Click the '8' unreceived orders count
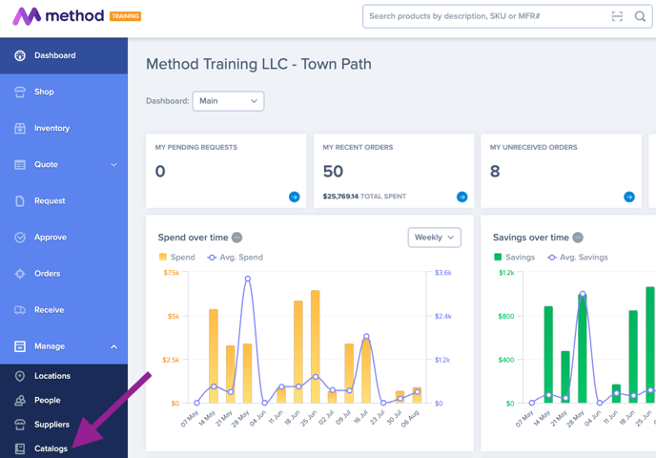The image size is (656, 458). [x=495, y=171]
